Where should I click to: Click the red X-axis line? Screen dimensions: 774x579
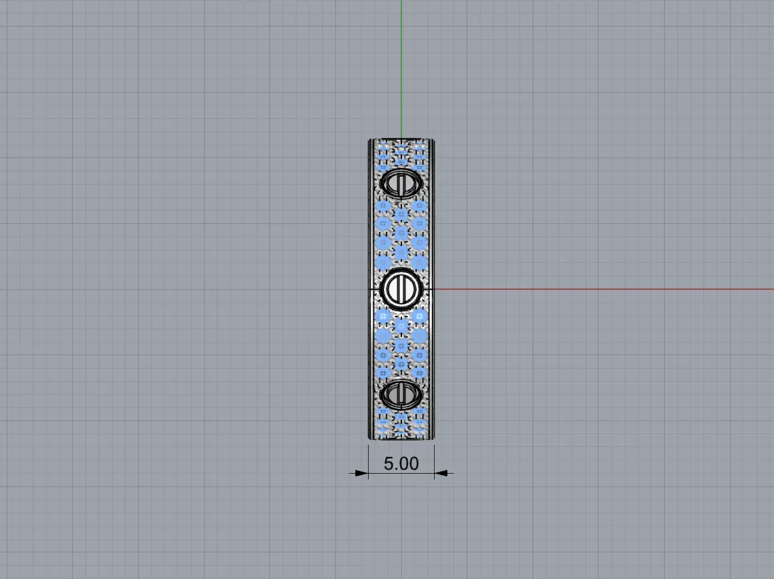pos(603,289)
